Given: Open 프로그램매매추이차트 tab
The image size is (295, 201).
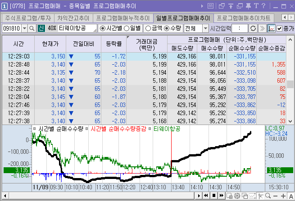Looking at the screenshot, I should [x=244, y=18].
